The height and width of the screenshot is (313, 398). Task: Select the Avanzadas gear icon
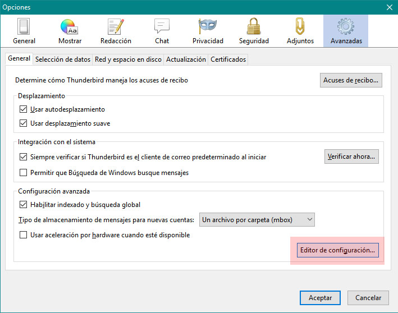(x=346, y=27)
